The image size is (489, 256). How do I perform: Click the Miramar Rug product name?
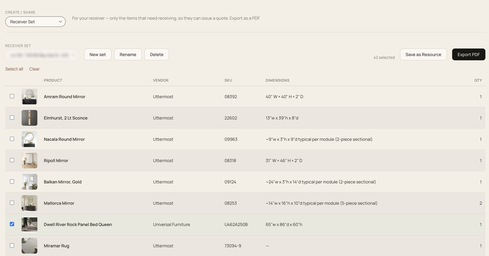pos(57,246)
